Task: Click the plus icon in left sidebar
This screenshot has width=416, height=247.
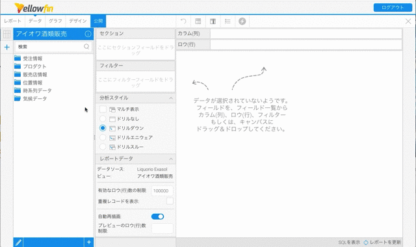Action: (7, 47)
